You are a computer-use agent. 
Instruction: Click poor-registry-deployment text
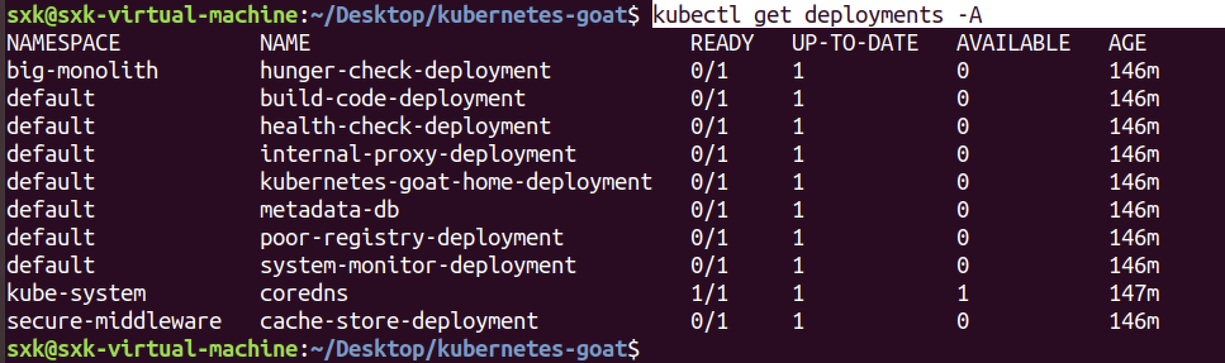(x=412, y=237)
